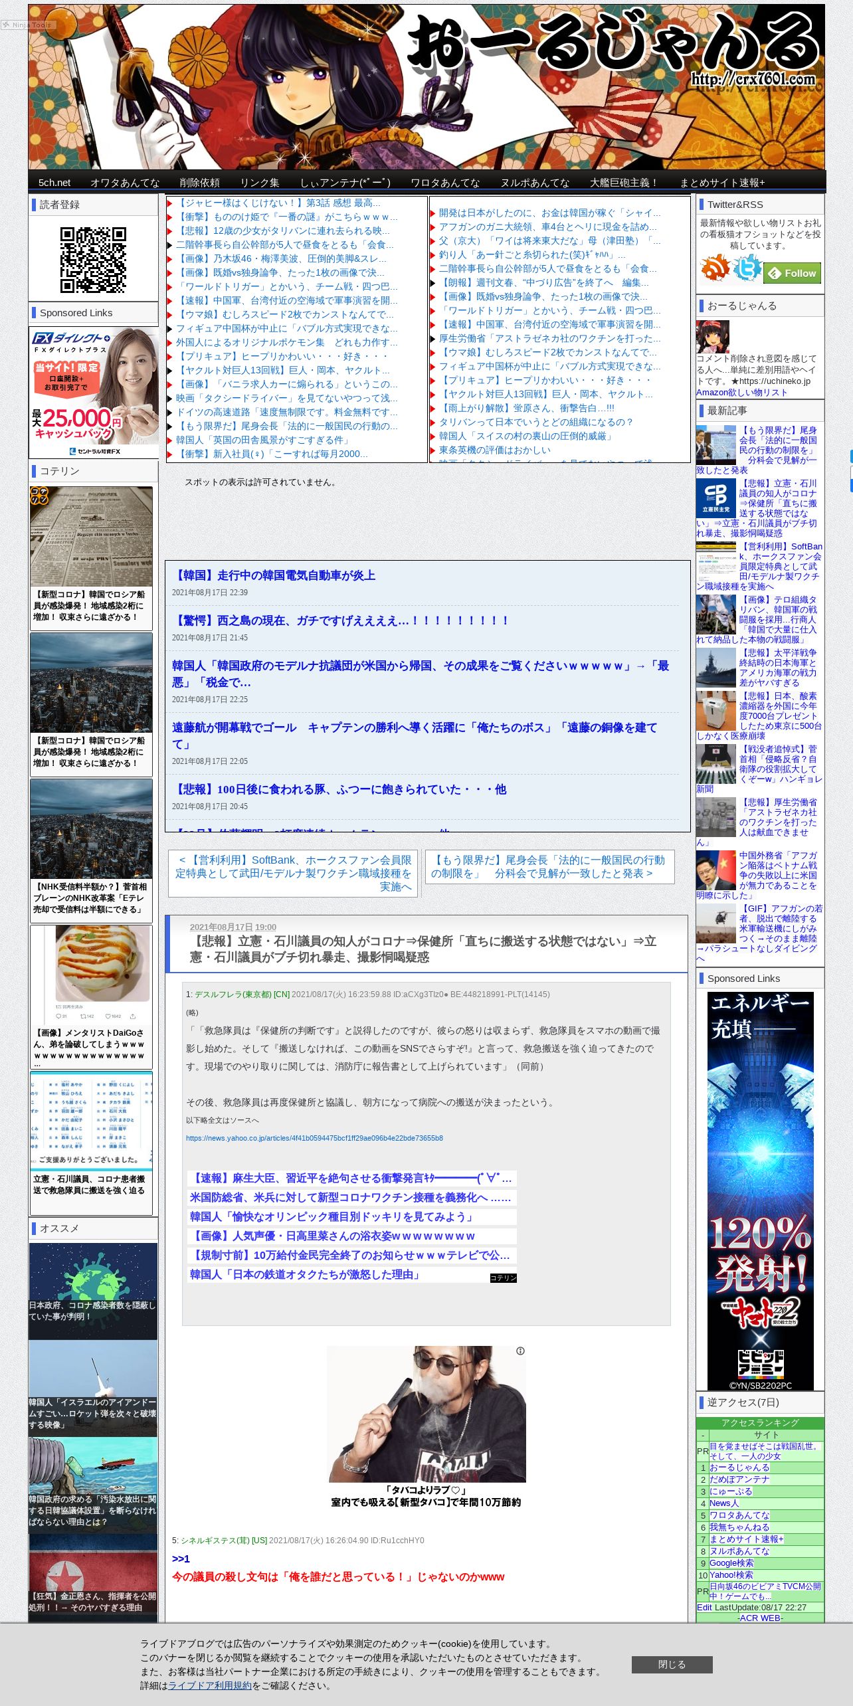Open list item 【悲報】12歳の少女がタリバンに連れ去られる
The image size is (853, 1706).
point(283,231)
